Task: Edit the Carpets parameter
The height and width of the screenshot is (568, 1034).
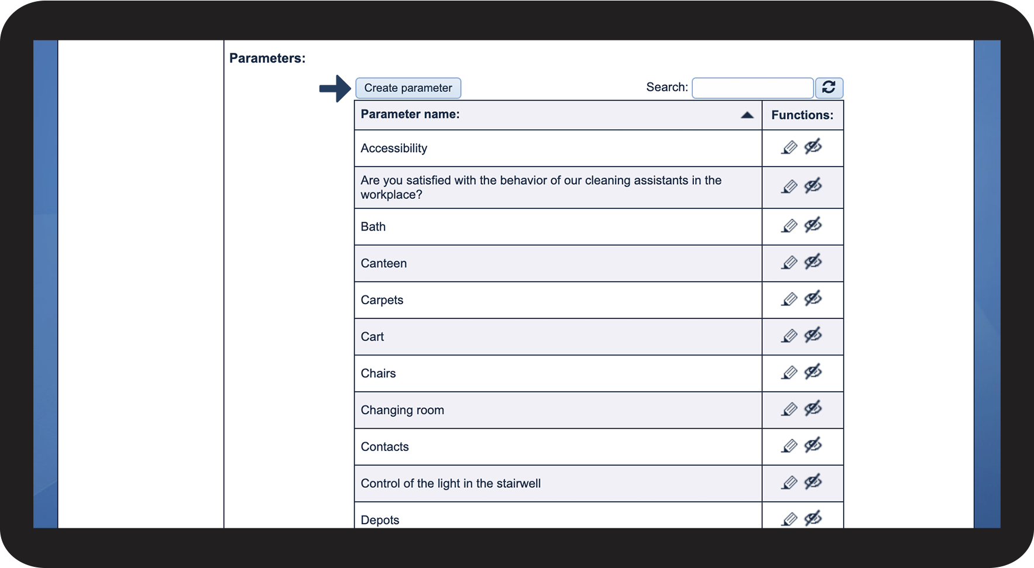Action: click(789, 300)
